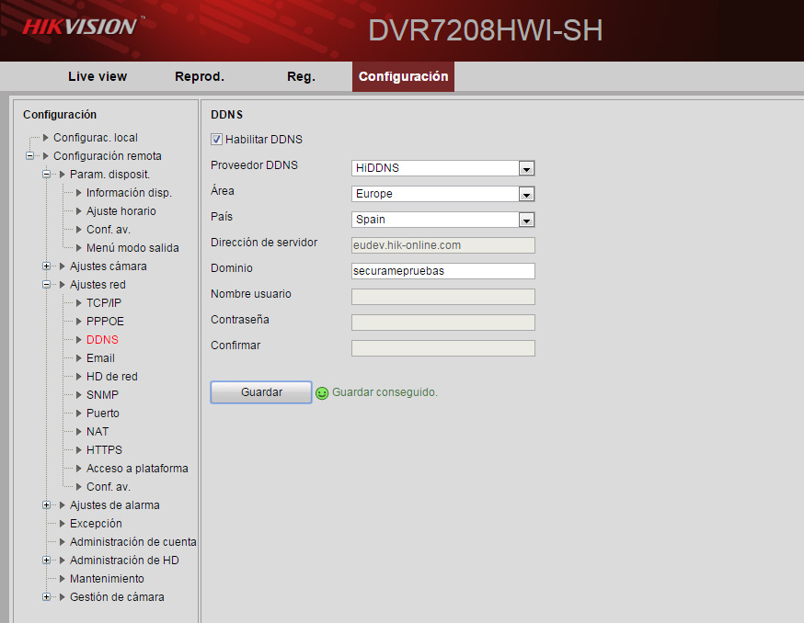The image size is (804, 623).
Task: Open Mantenimiento in the tree
Action: [x=107, y=578]
